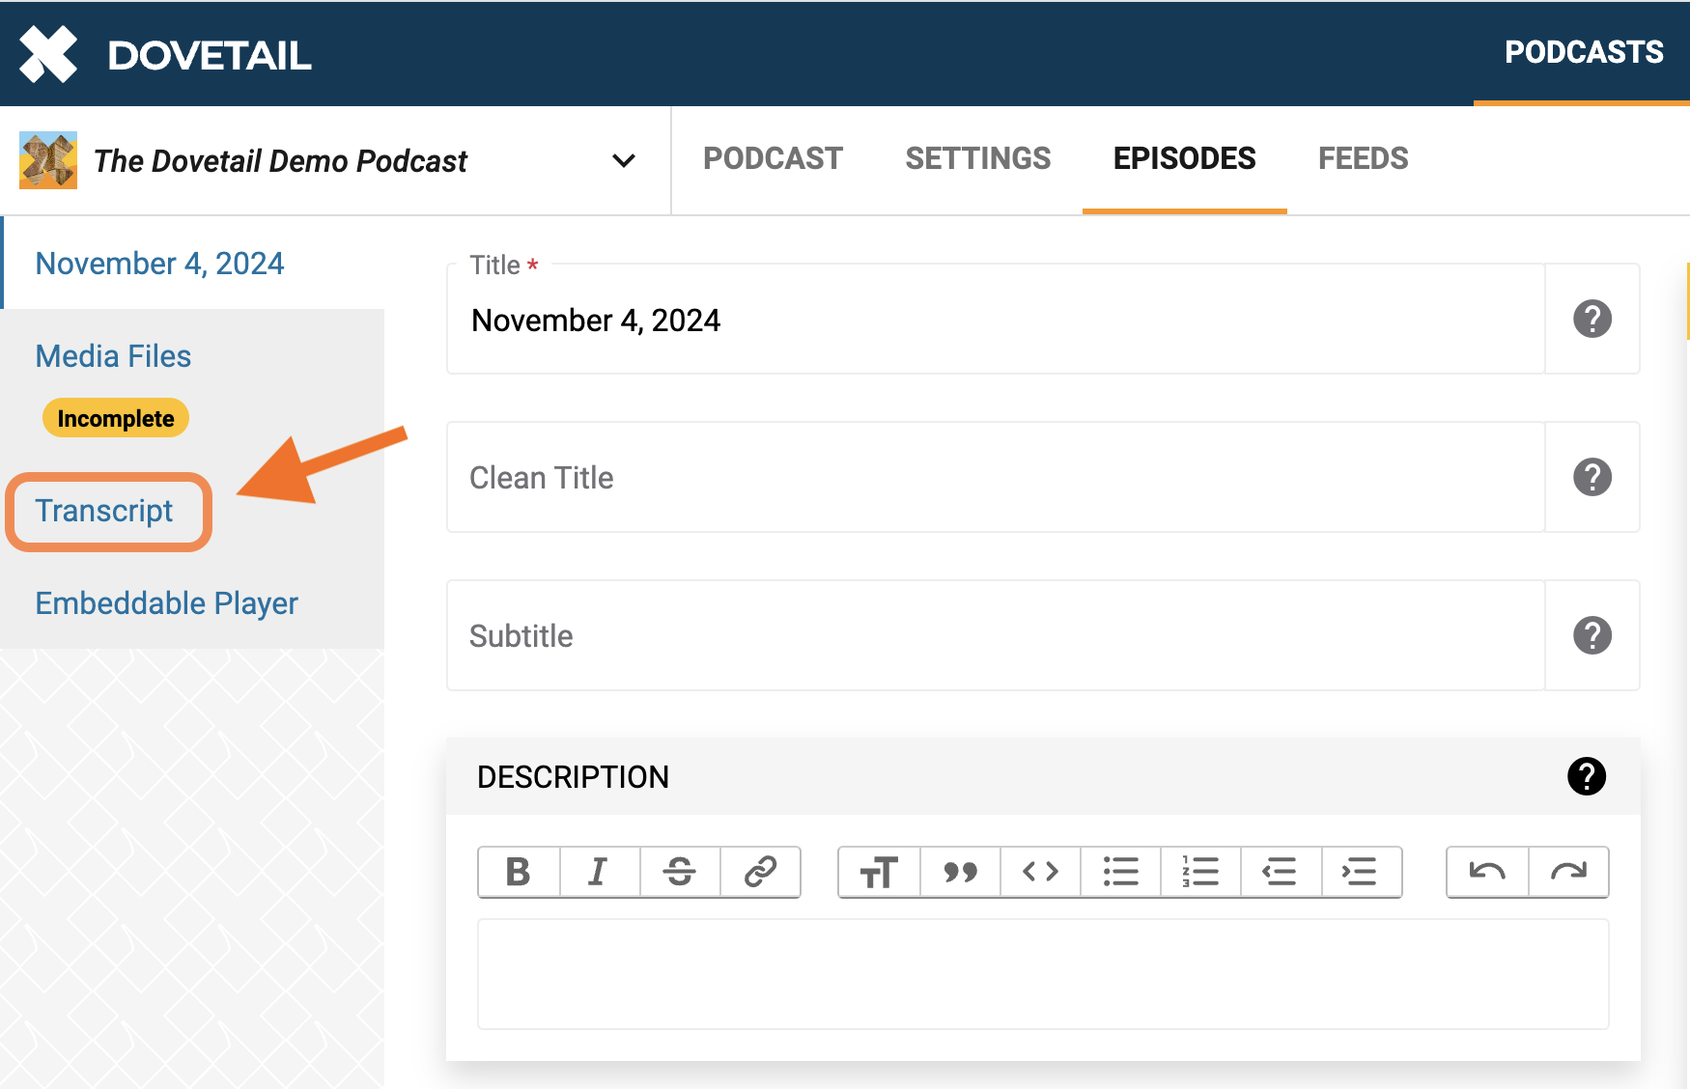Screen dimensions: 1690x1089
Task: Show help for the Title field
Action: [1592, 319]
